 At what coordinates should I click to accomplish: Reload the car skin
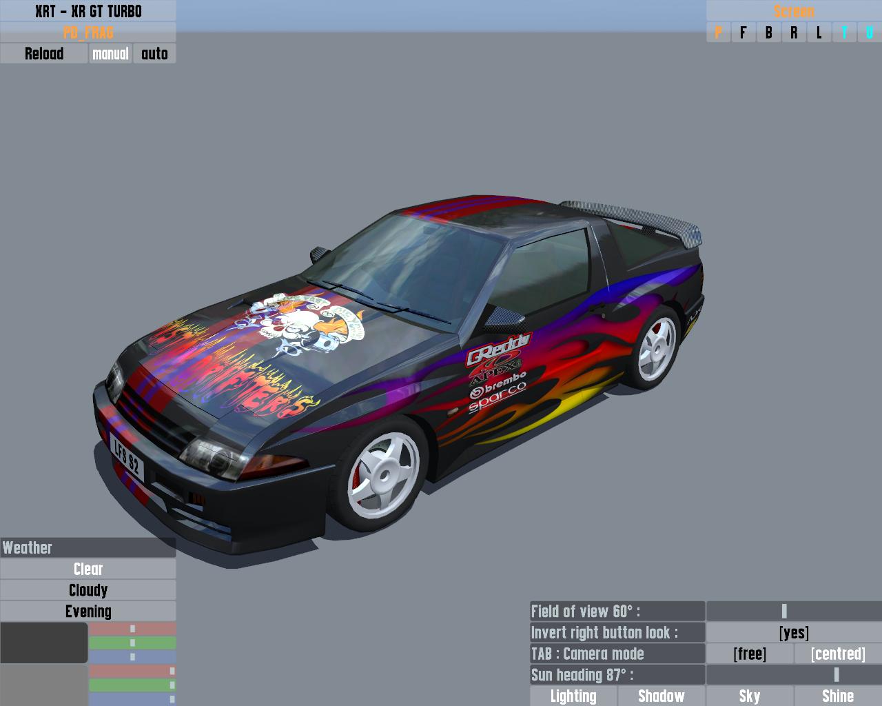[x=44, y=54]
